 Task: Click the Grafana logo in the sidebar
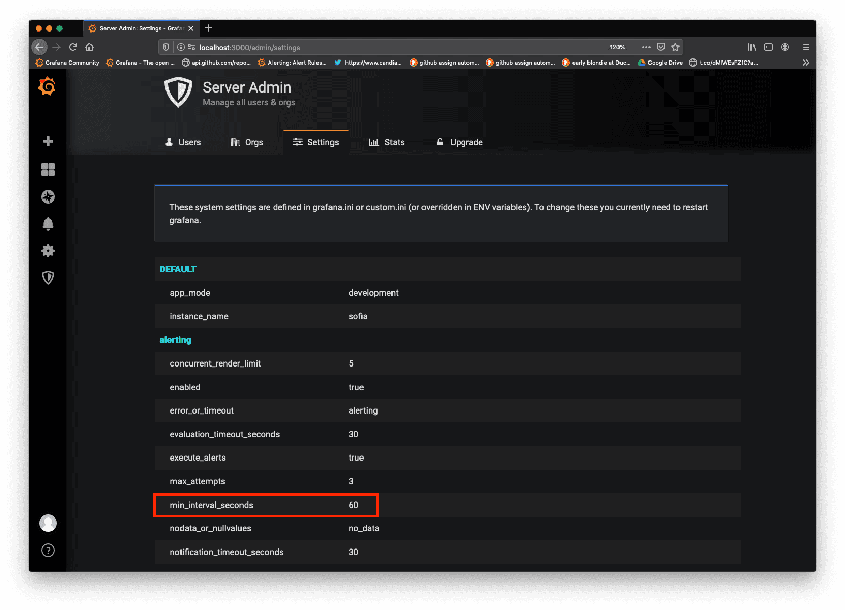pyautogui.click(x=48, y=86)
